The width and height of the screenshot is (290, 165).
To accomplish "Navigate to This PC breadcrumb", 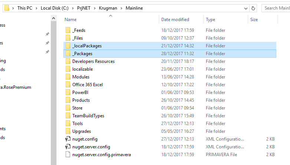I will point(25,8).
